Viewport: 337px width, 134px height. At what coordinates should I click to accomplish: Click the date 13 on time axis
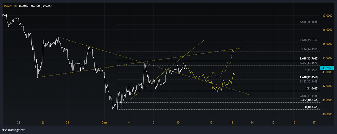pyautogui.click(x=232, y=123)
